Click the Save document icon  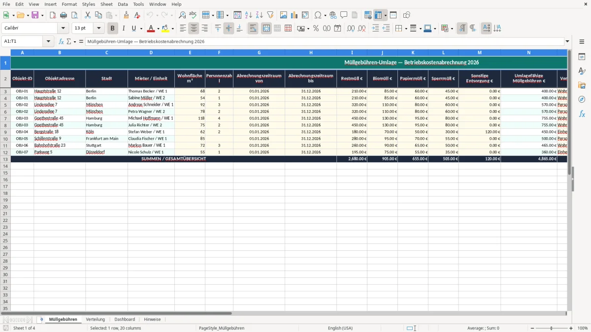click(x=35, y=15)
